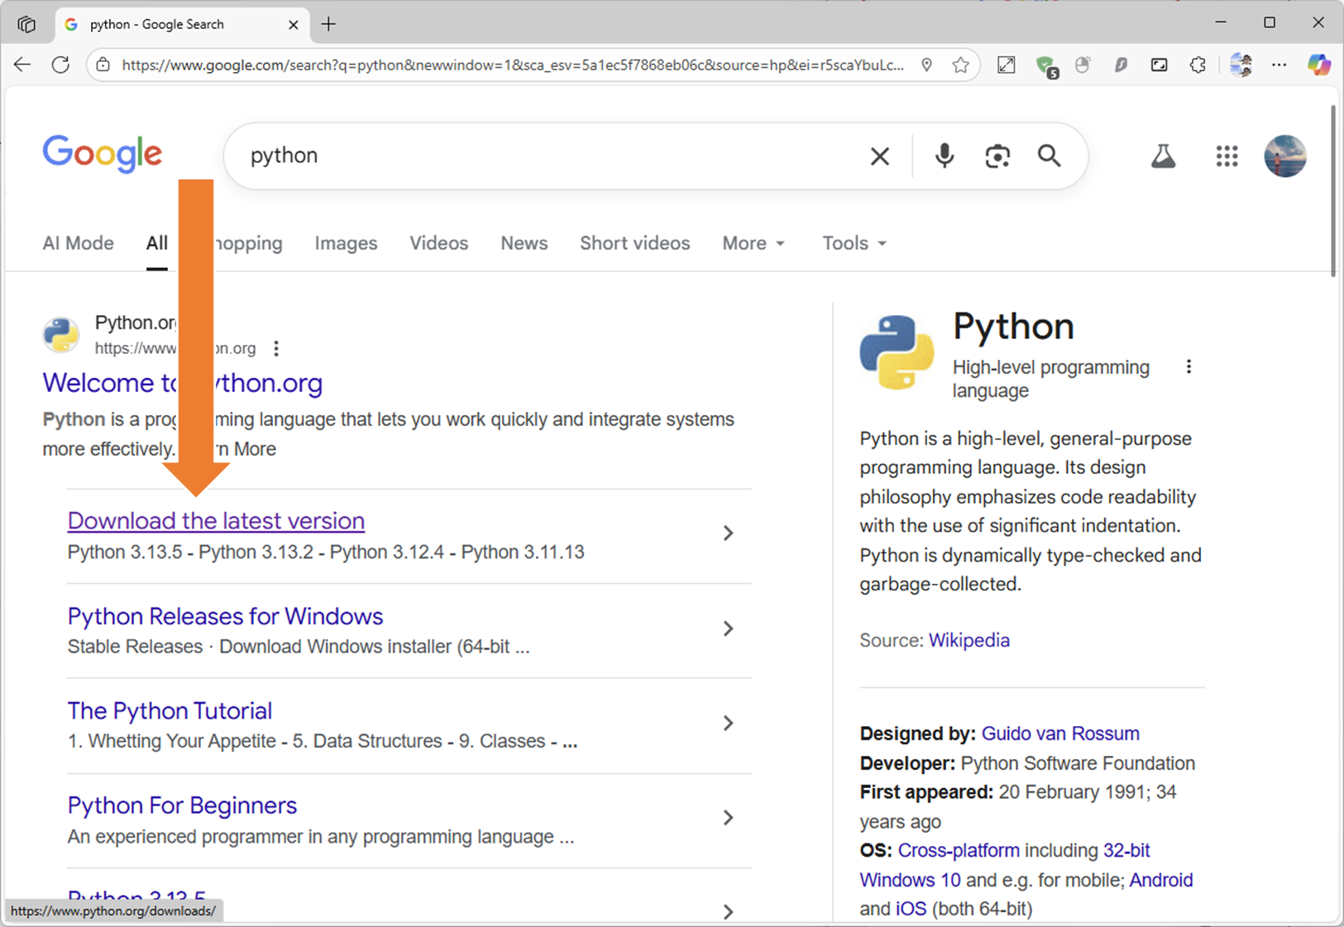Click the Python logo in knowledge panel
The image size is (1344, 927).
pos(897,352)
